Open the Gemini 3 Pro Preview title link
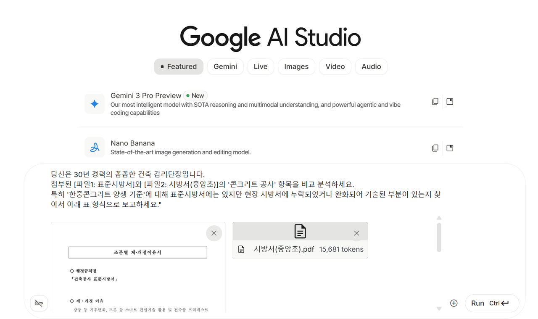 (145, 95)
